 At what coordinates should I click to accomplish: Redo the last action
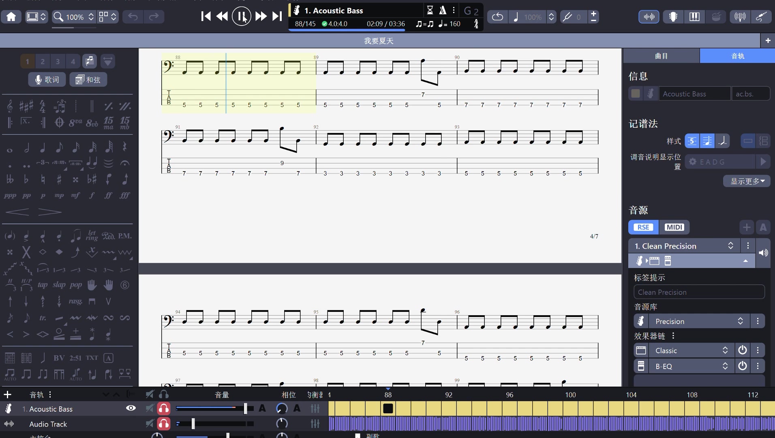point(154,17)
